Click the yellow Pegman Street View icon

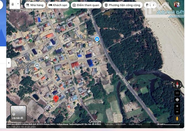tap(177, 119)
